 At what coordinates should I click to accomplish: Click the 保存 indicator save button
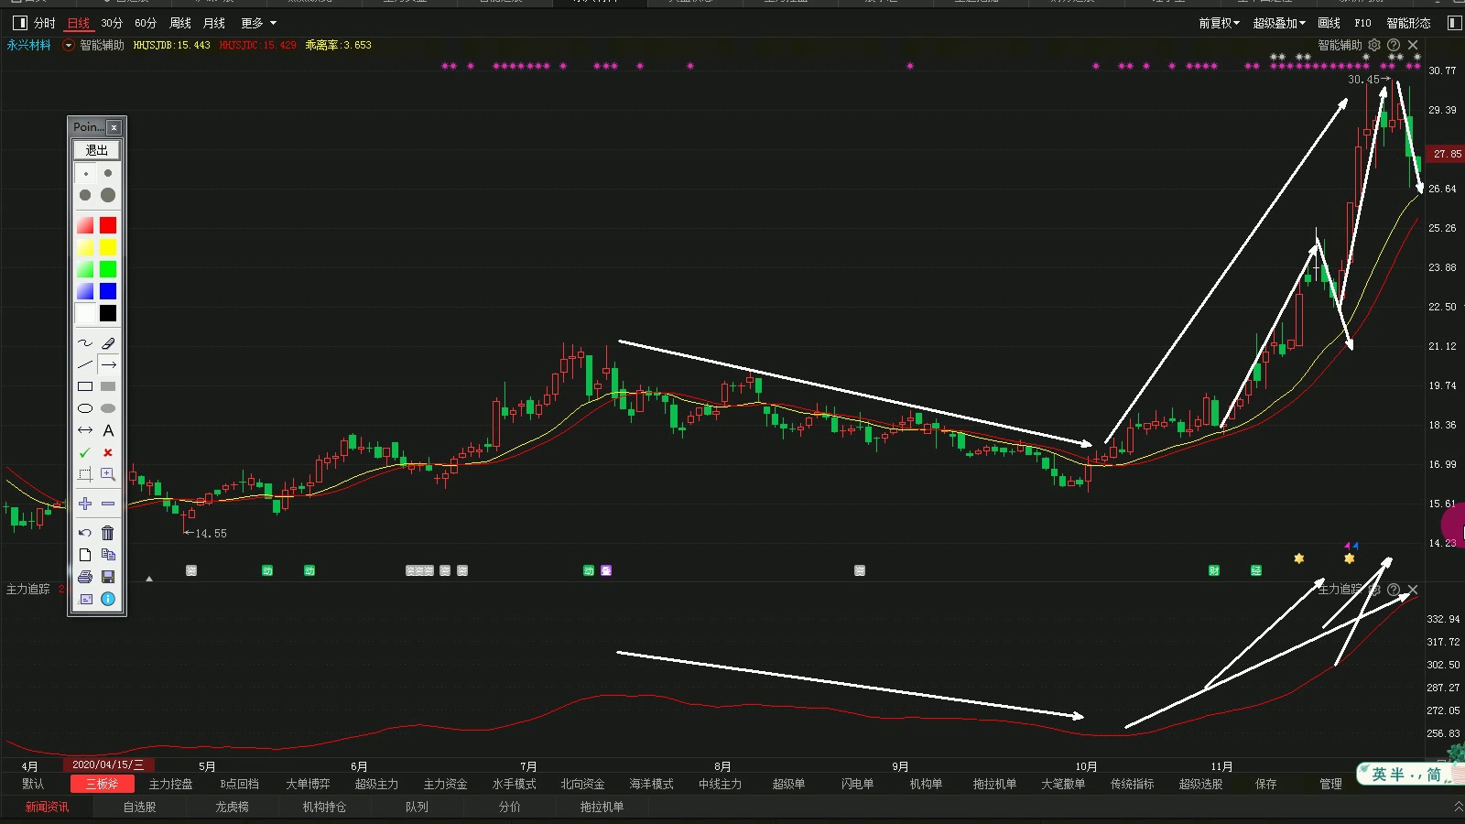tap(1265, 784)
